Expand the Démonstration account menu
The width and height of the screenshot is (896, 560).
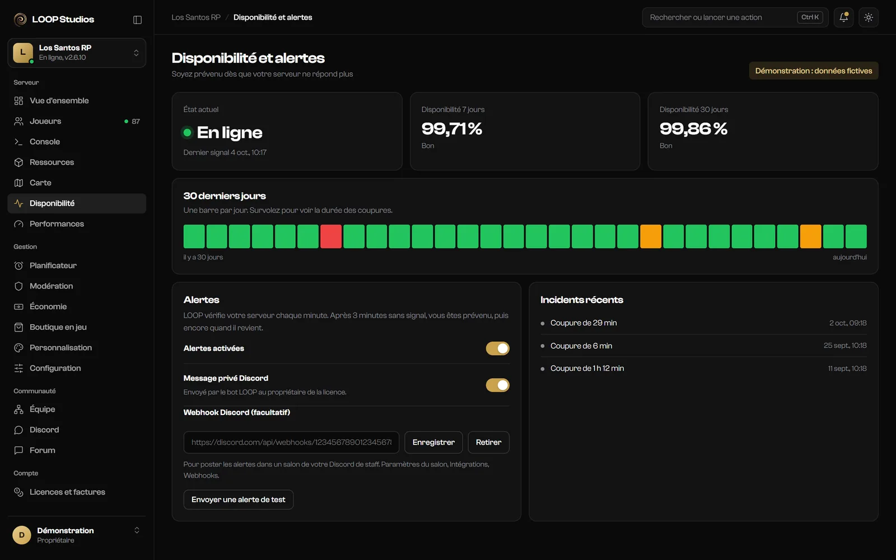[x=77, y=535]
